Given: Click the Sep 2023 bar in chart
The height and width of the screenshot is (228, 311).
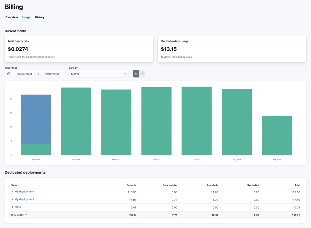Looking at the screenshot, I should (x=277, y=135).
